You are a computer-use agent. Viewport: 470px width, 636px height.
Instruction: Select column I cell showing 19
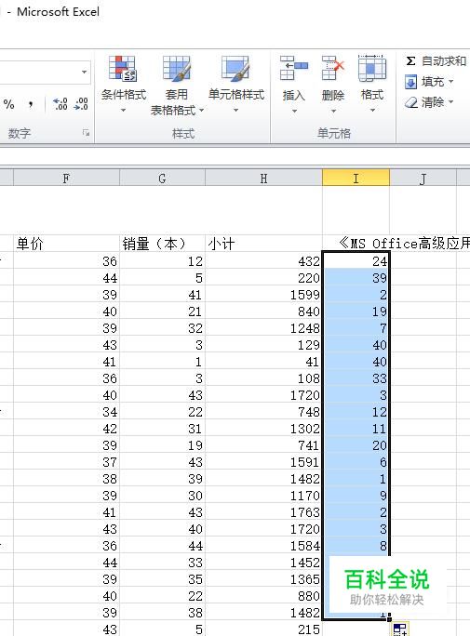(356, 311)
